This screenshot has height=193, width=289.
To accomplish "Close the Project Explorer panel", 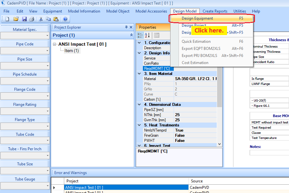I will pyautogui.click(x=131, y=27).
